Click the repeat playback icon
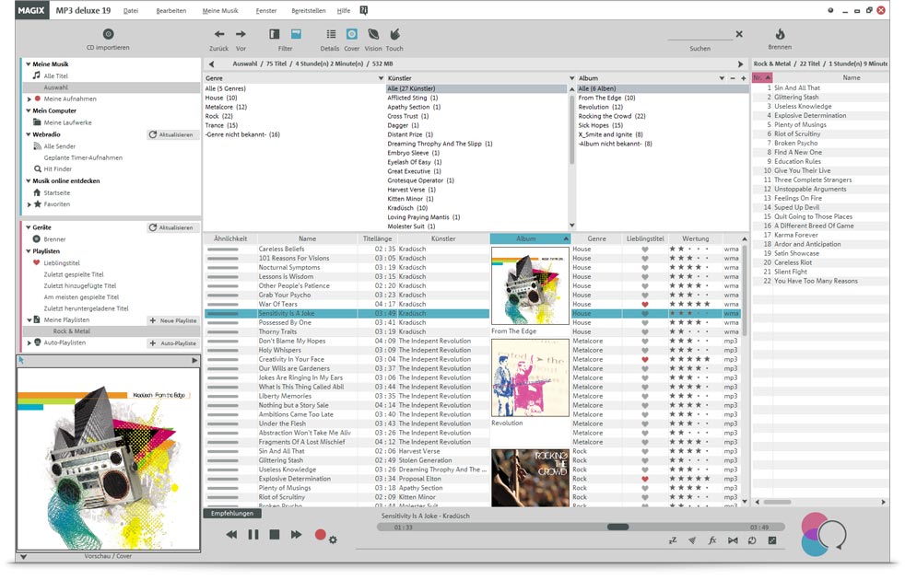Screen dimensions: 905x580 coord(752,540)
